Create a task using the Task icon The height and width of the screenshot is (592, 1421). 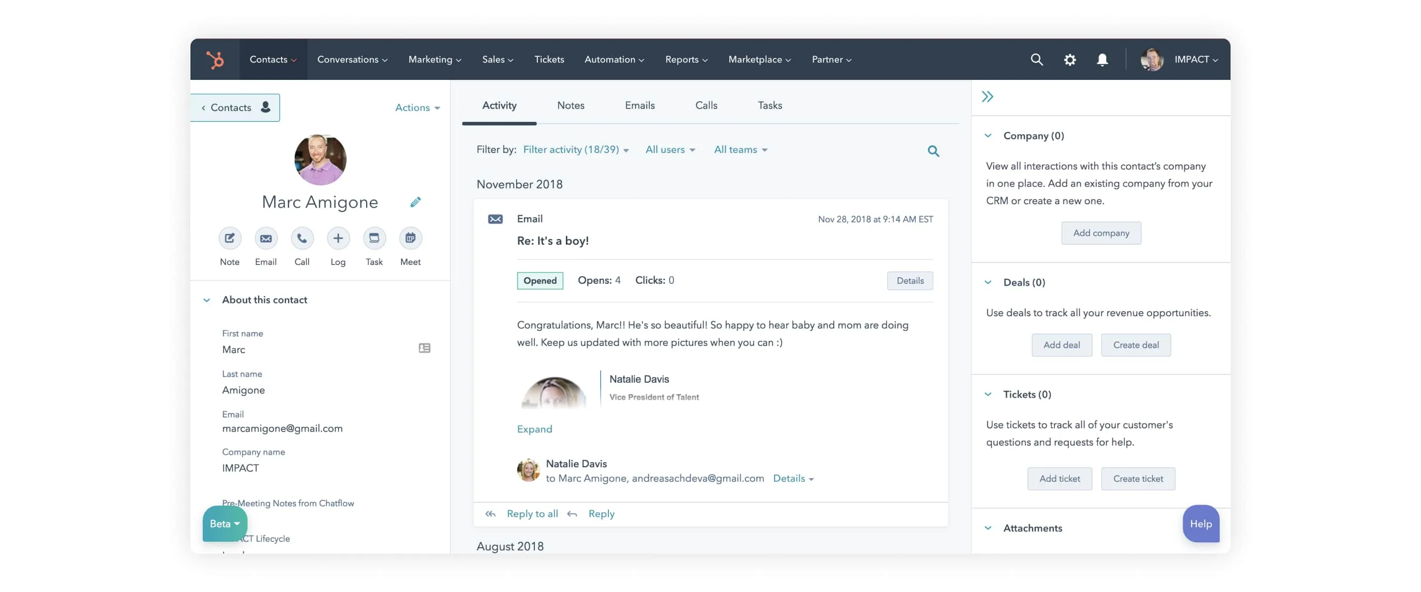(x=374, y=238)
